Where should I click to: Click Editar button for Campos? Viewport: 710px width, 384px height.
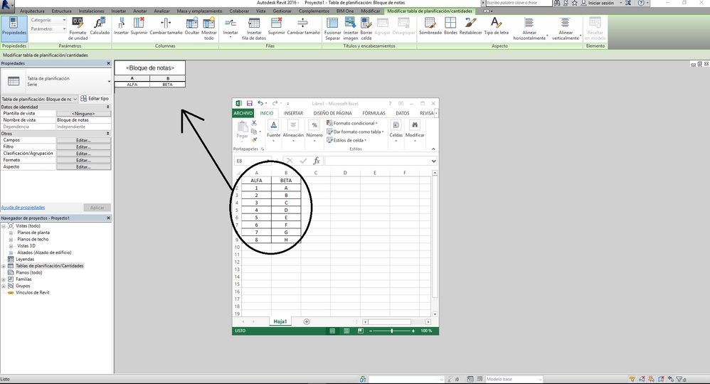tap(83, 140)
